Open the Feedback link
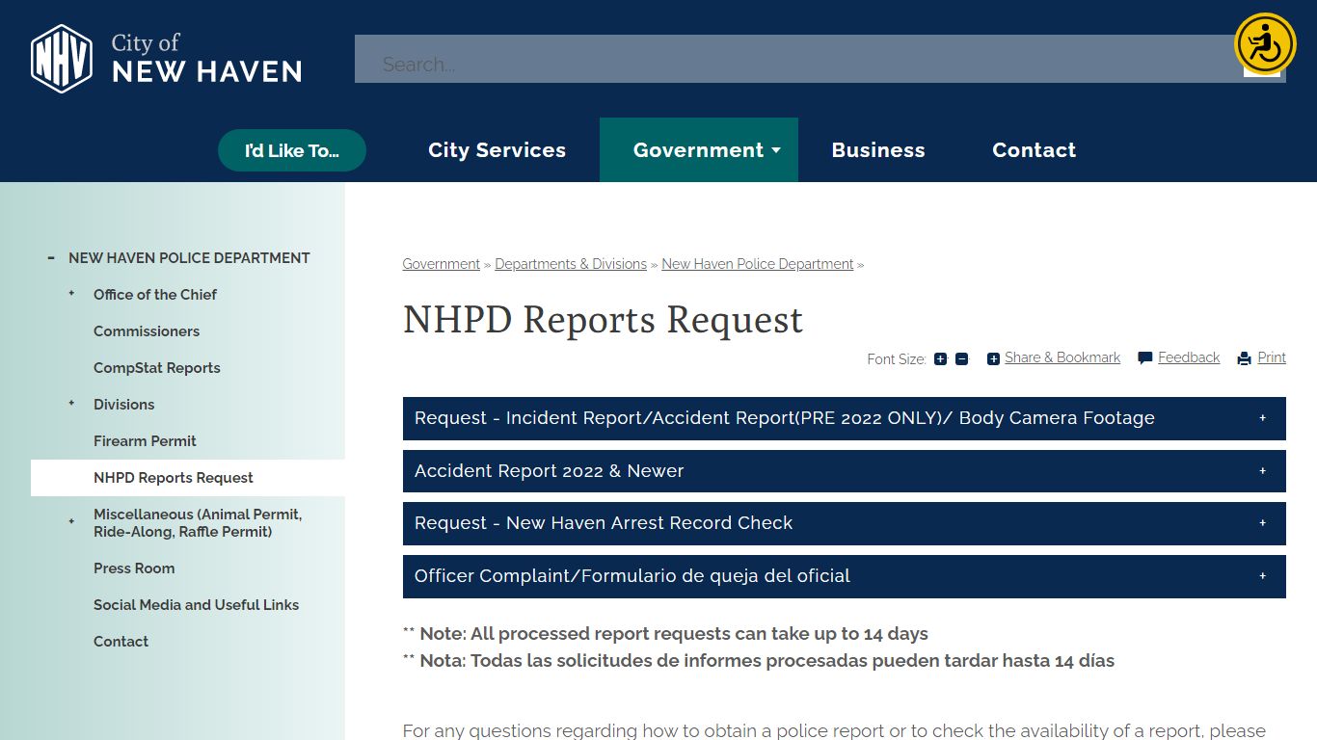Image resolution: width=1317 pixels, height=740 pixels. click(1189, 357)
